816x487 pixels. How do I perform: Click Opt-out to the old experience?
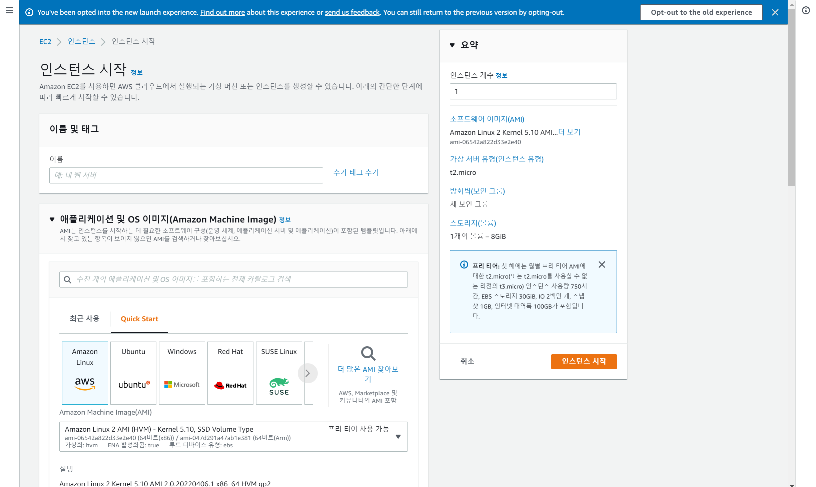click(x=701, y=12)
